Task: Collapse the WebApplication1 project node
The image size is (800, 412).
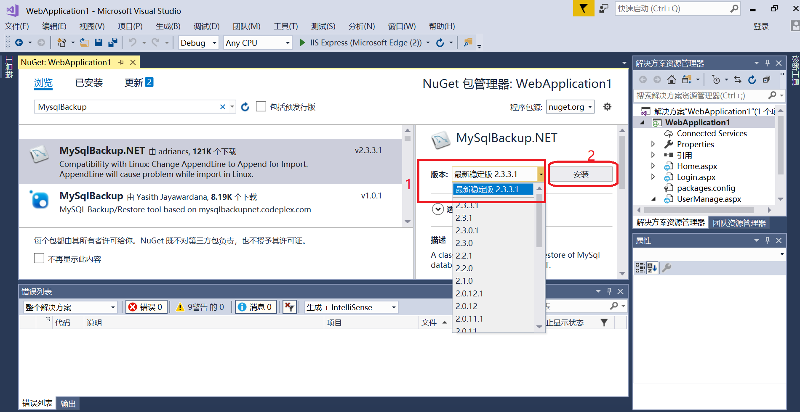Action: 643,122
